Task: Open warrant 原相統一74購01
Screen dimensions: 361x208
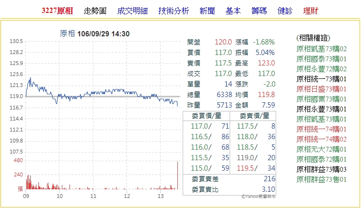Action: click(x=321, y=129)
